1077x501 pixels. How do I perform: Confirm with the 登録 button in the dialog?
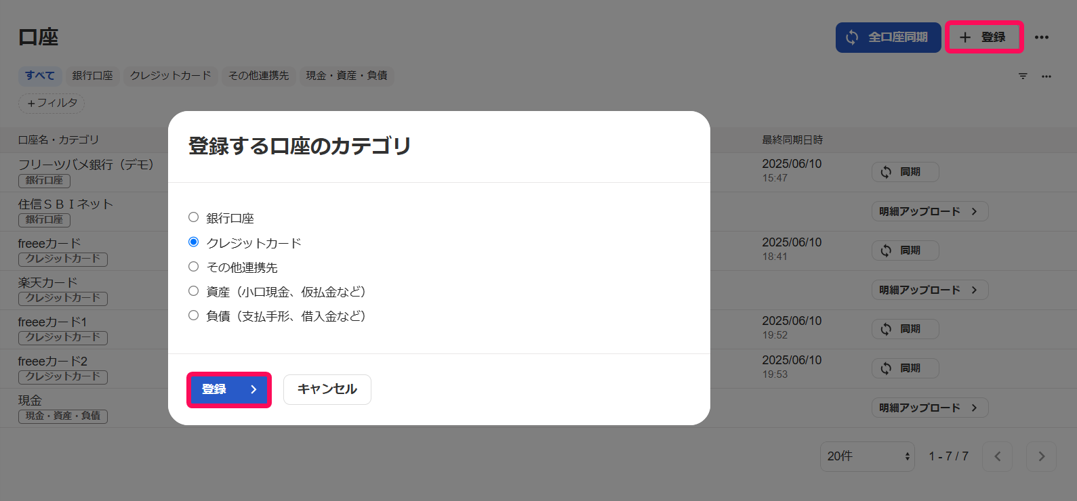click(228, 389)
